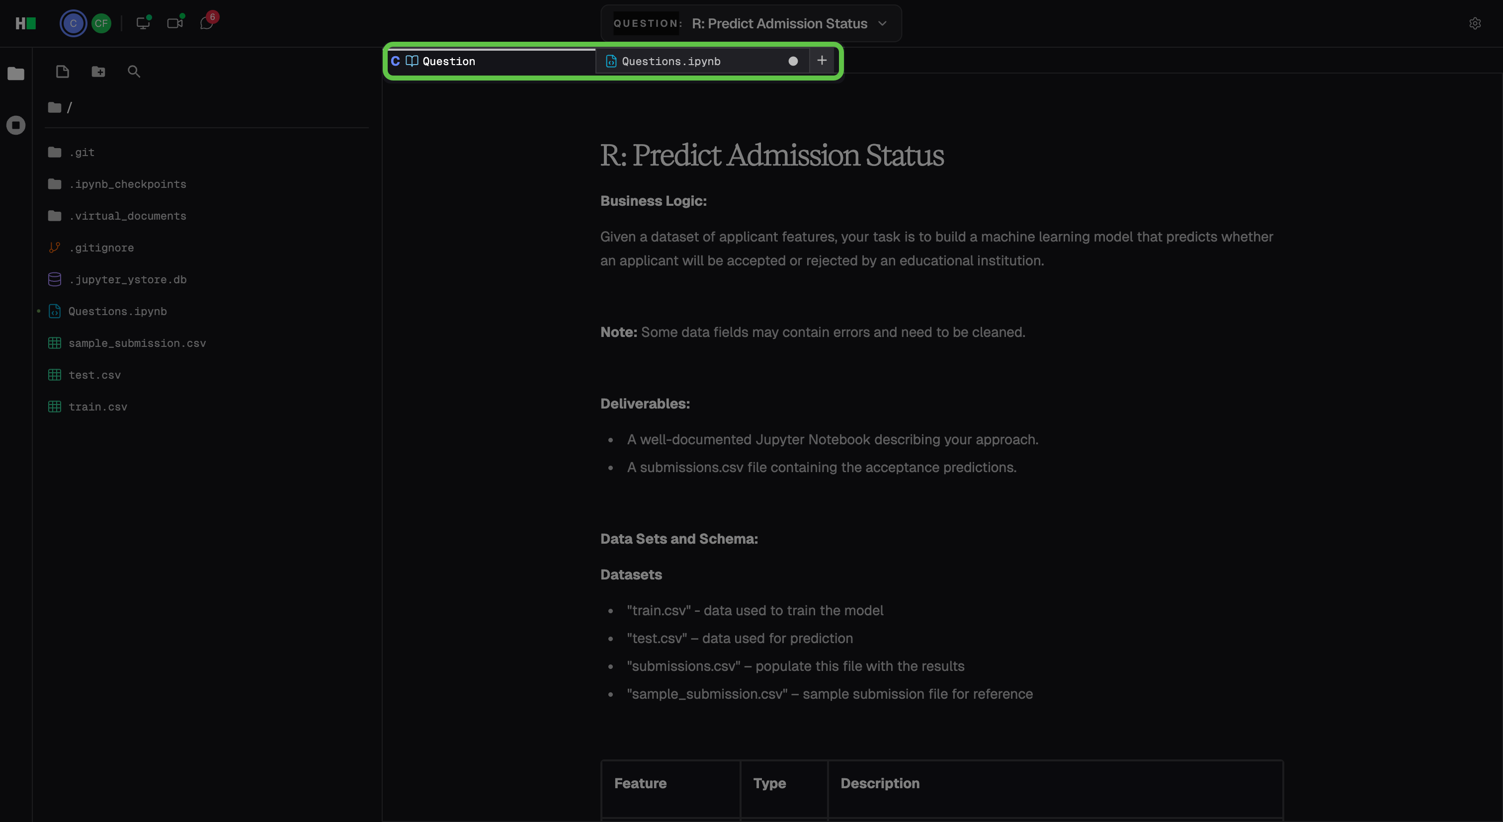
Task: Expand the .ipynb_checkpoints folder
Action: click(117, 184)
